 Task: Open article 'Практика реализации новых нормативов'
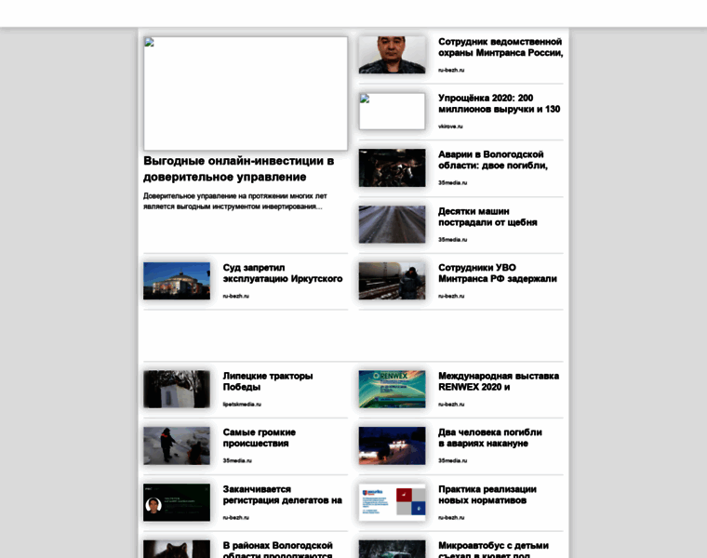tap(487, 495)
